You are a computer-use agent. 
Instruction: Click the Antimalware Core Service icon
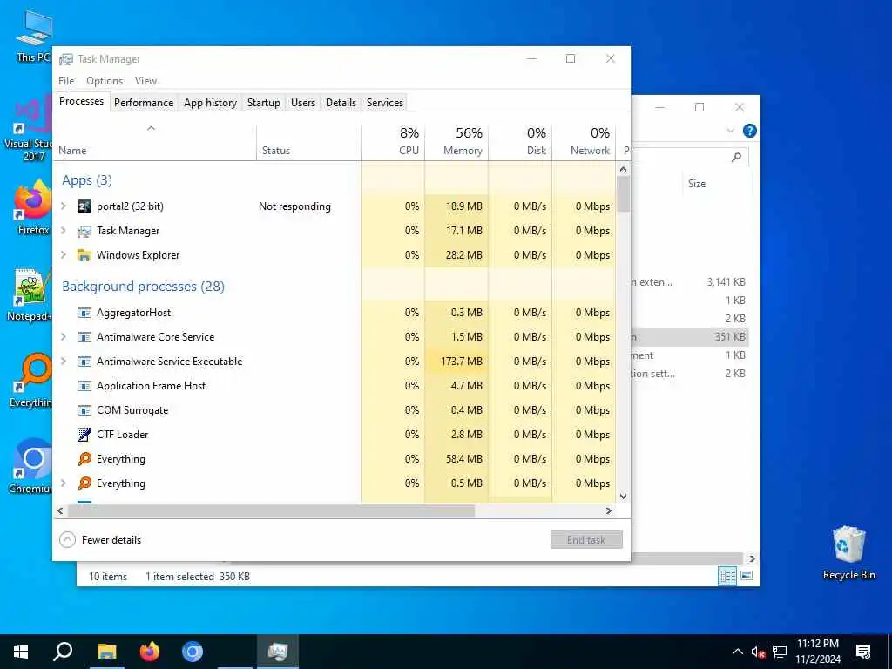(84, 337)
